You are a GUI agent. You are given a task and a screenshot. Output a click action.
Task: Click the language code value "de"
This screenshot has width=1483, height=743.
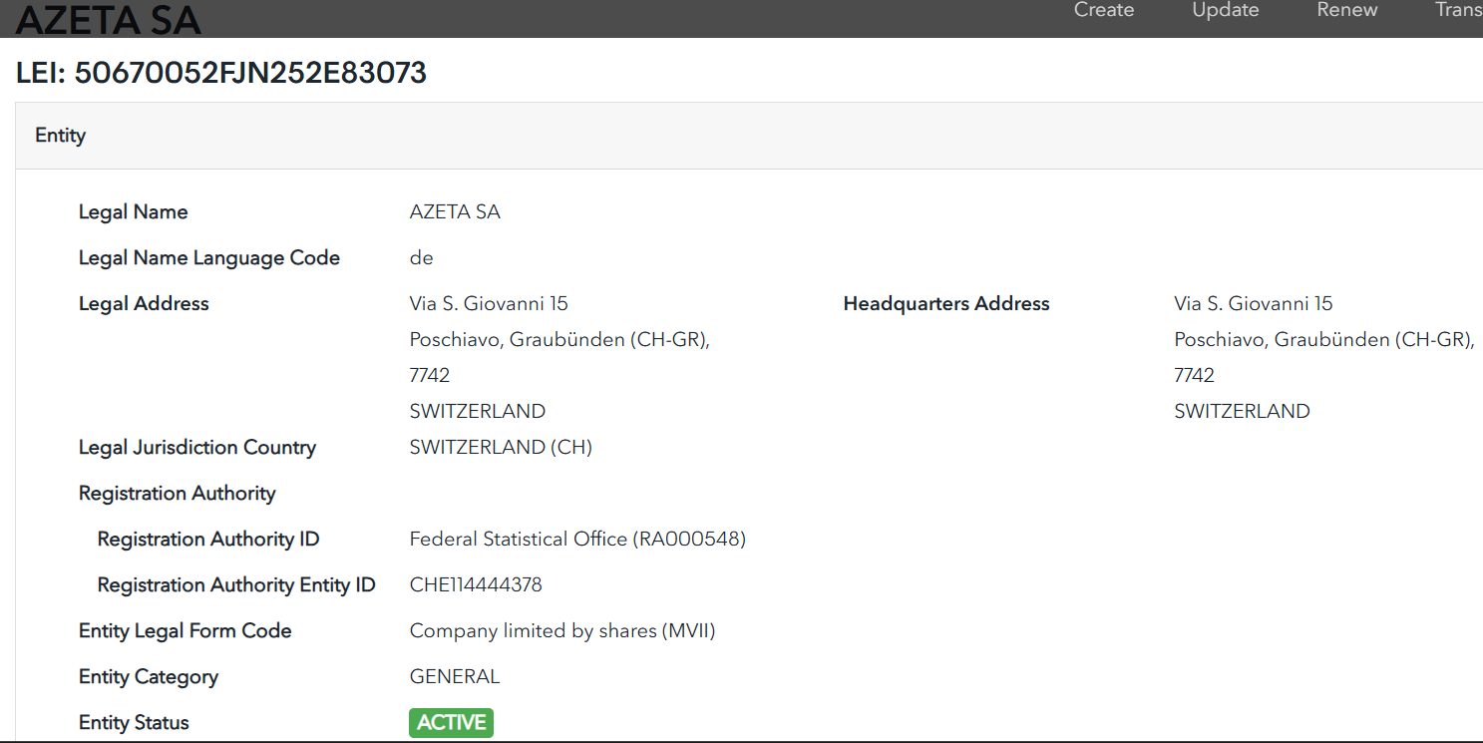click(421, 258)
